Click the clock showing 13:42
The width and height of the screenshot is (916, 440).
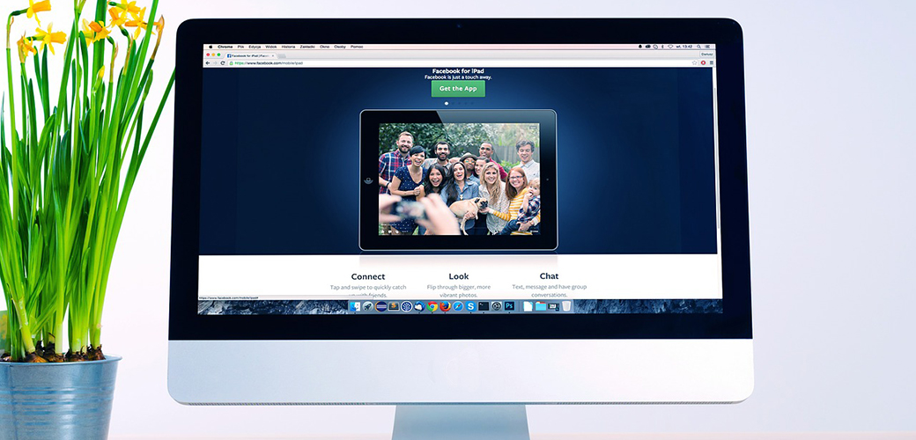coord(684,47)
